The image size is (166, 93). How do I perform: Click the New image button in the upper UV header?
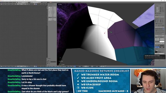coord(19,4)
